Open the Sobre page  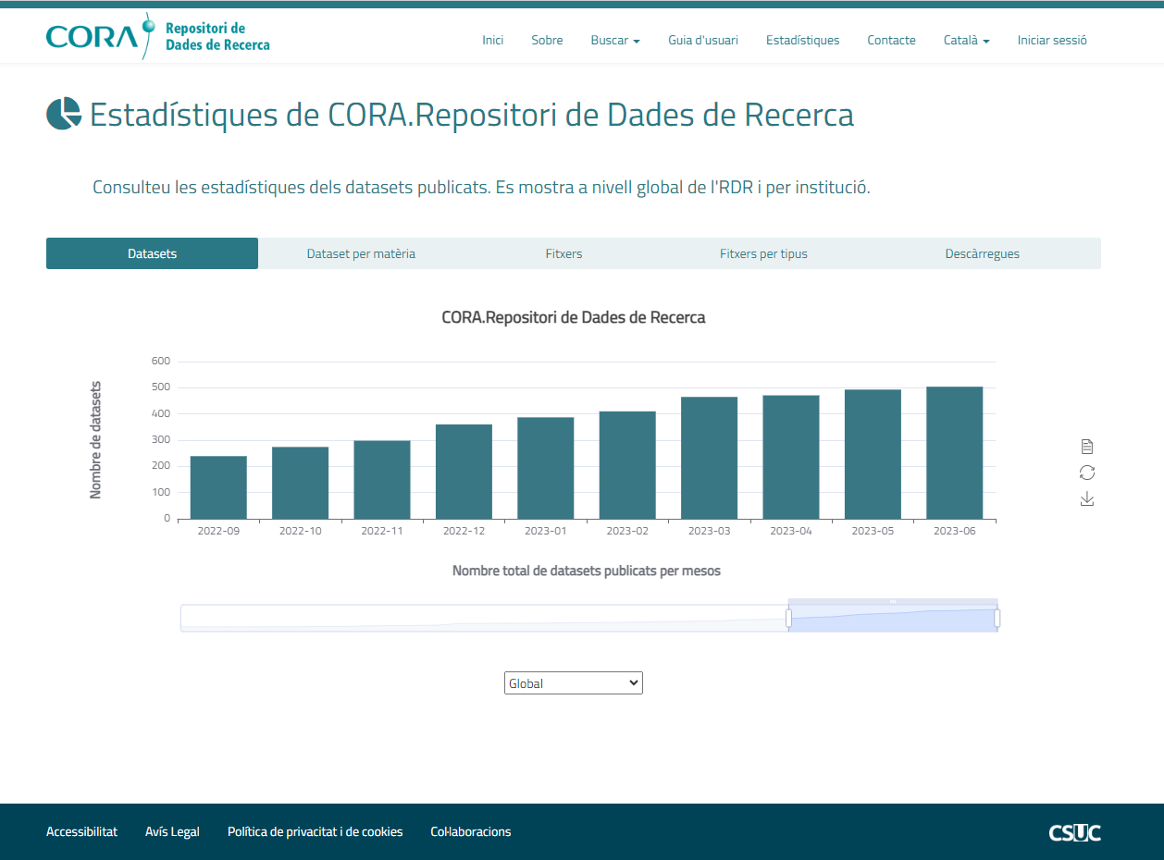pyautogui.click(x=547, y=40)
